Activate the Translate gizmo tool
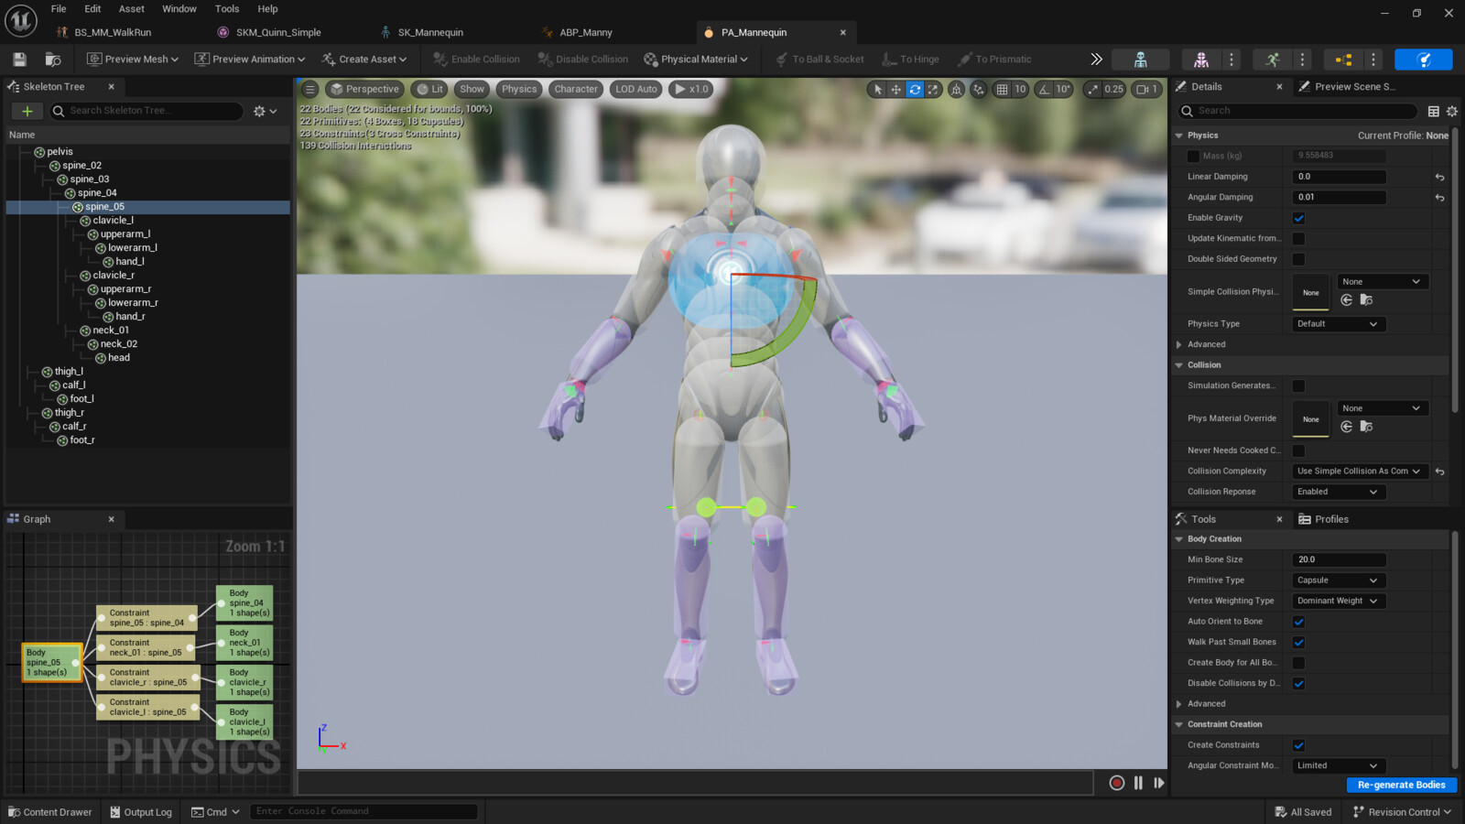Screen dimensions: 1465x824 [x=895, y=89]
